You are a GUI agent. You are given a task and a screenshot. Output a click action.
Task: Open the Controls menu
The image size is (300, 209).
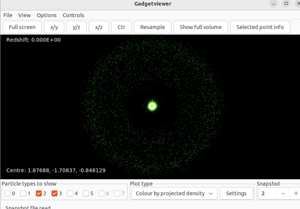point(73,15)
